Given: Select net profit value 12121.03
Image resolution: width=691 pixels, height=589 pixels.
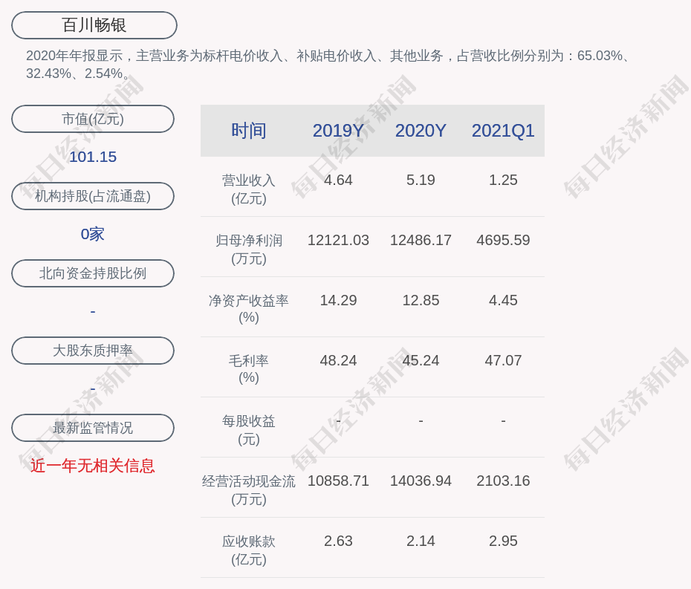Looking at the screenshot, I should 339,240.
